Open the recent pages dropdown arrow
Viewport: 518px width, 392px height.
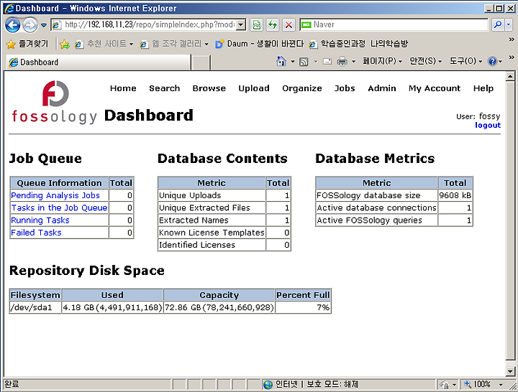click(44, 25)
